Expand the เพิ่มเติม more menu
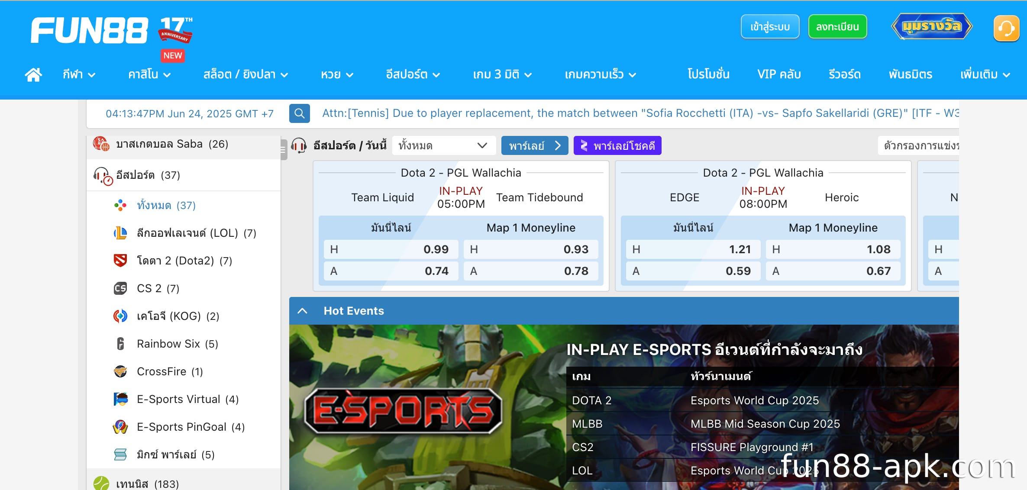The width and height of the screenshot is (1027, 490). pos(985,74)
